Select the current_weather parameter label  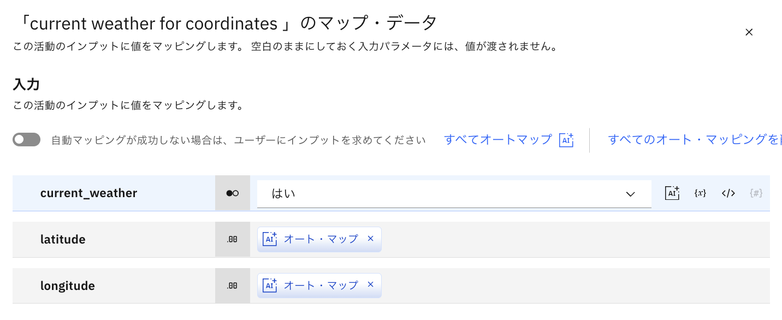coord(88,193)
